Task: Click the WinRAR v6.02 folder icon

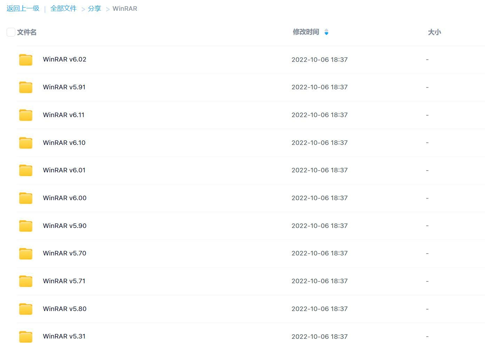Action: (26, 60)
